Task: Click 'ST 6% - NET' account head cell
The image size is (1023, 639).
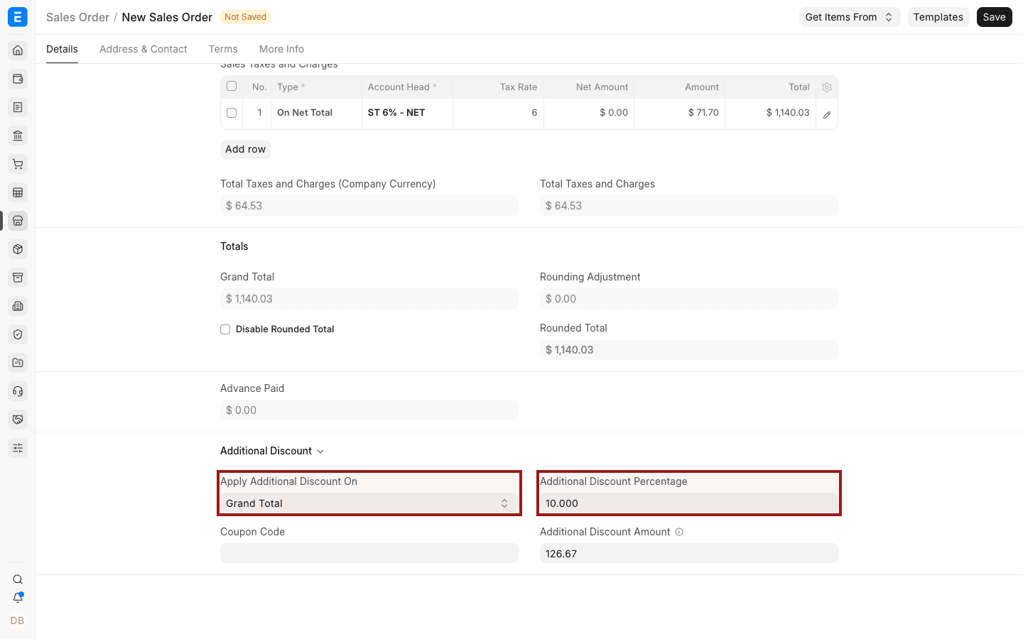Action: pos(407,113)
